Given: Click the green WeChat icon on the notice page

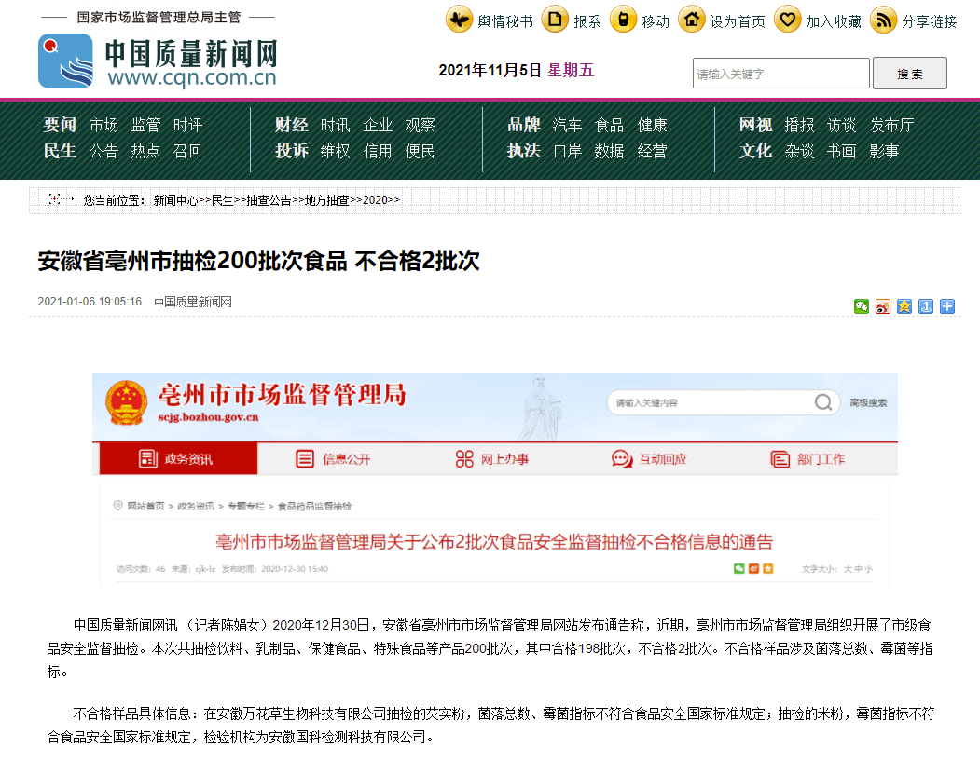Looking at the screenshot, I should pos(739,568).
